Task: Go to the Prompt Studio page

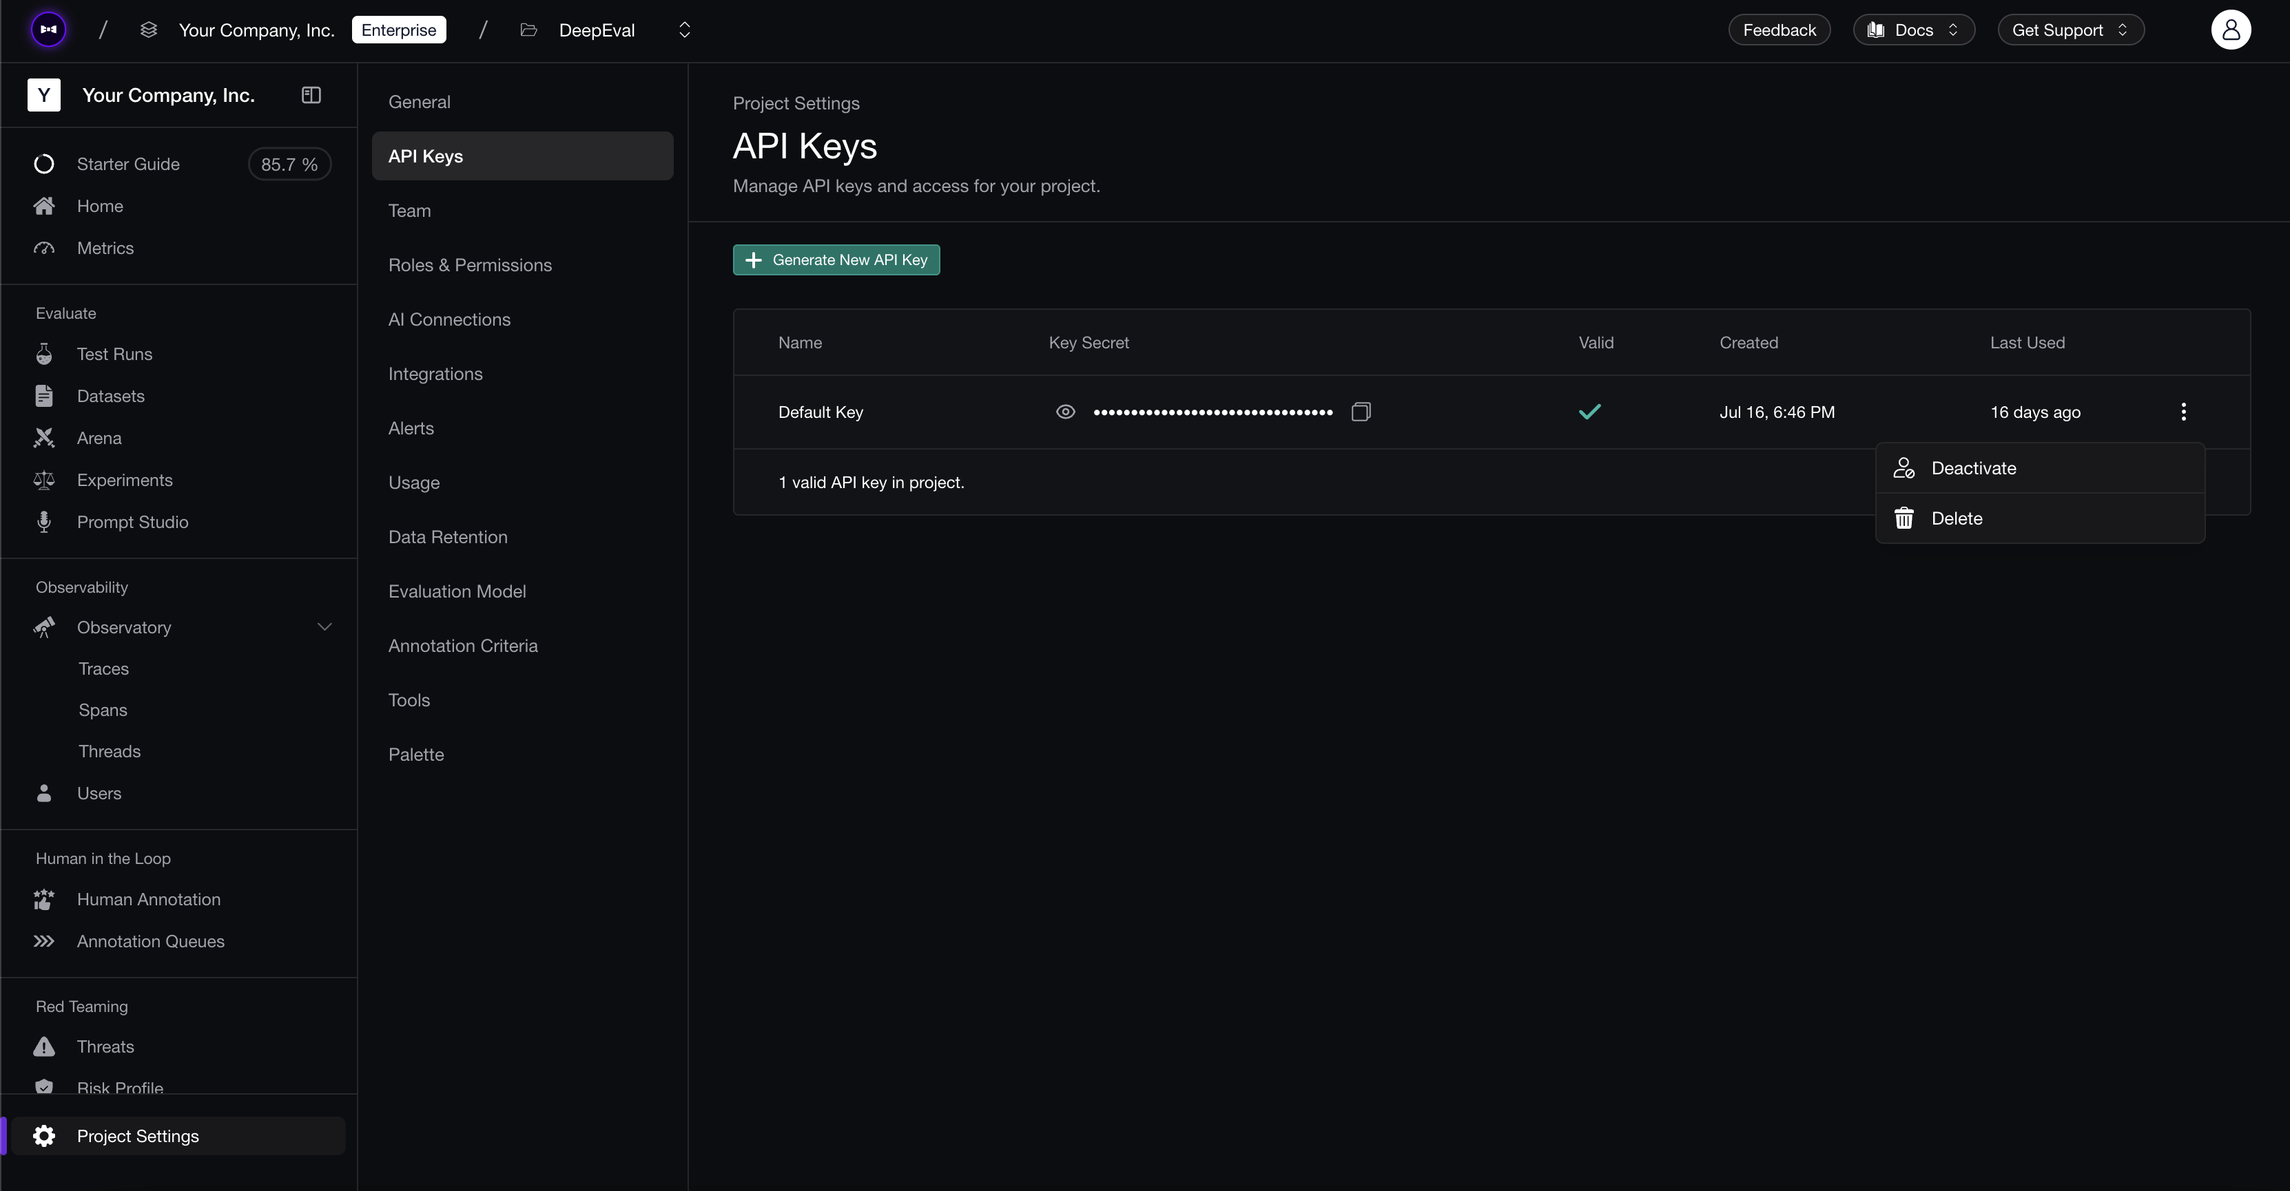Action: pos(132,523)
